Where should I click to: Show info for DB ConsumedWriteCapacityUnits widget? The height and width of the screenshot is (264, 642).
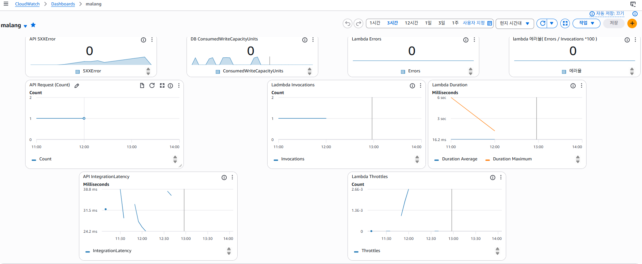click(x=305, y=40)
